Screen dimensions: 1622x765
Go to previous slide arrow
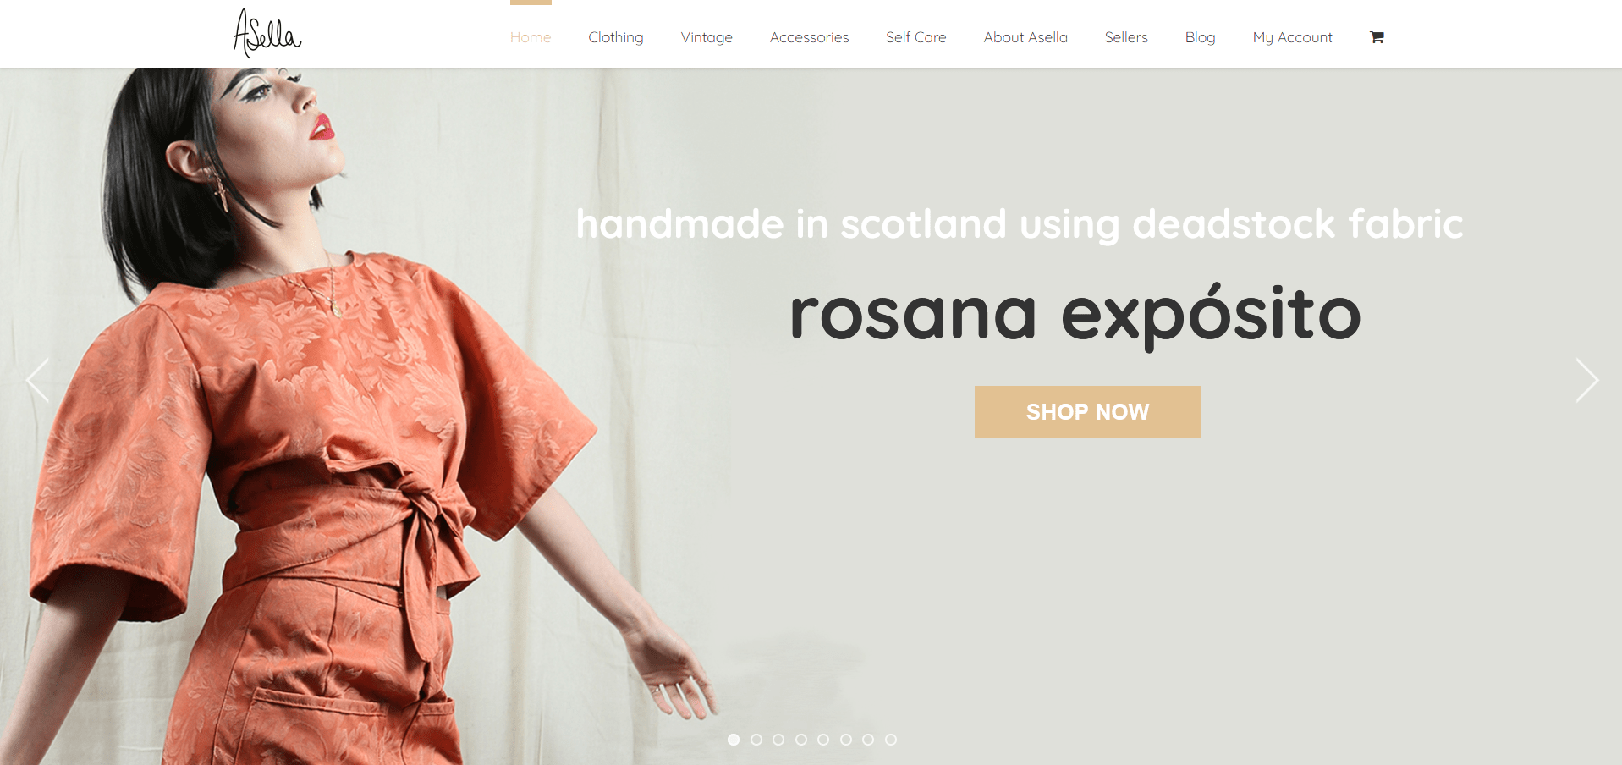tap(37, 380)
